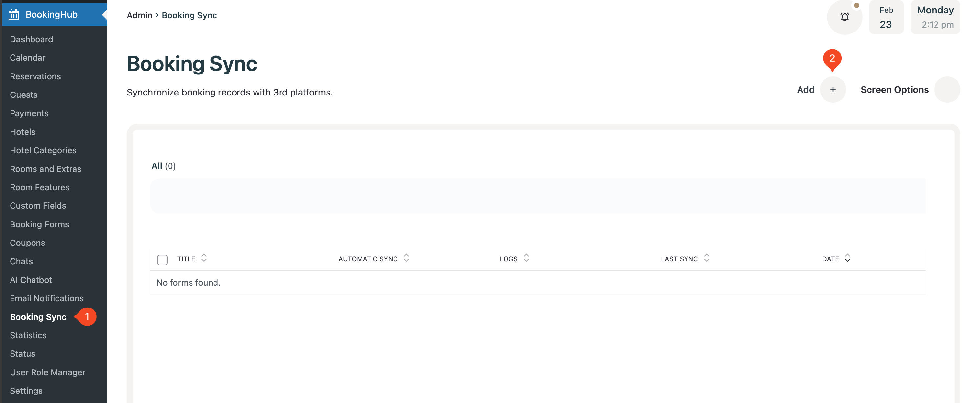Click the Feb 23 date widget
Viewport: 969px width, 403px height.
point(886,17)
